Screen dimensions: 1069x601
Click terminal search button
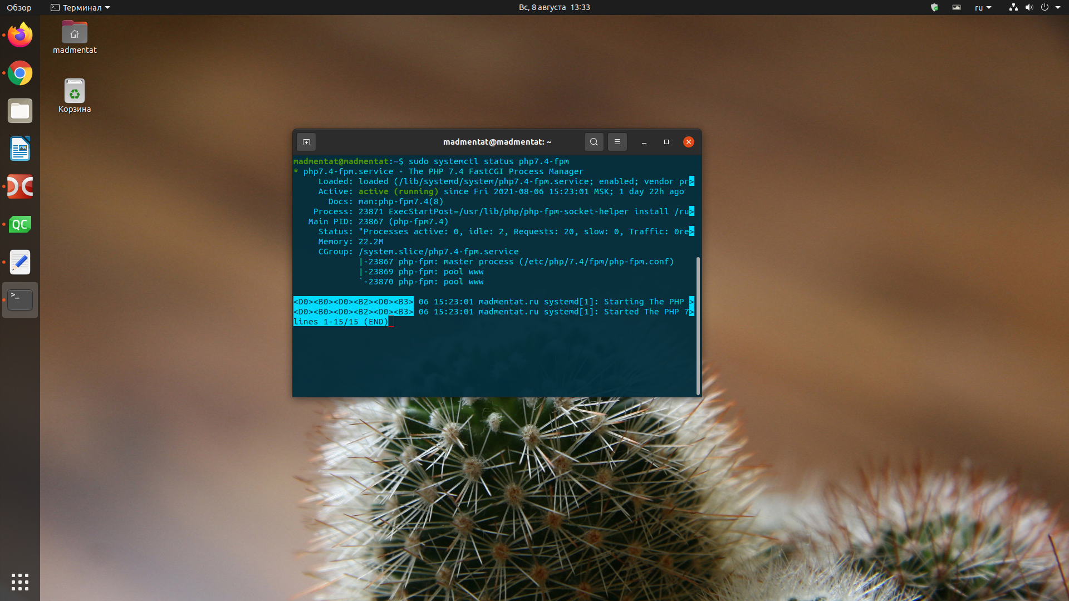tap(594, 142)
